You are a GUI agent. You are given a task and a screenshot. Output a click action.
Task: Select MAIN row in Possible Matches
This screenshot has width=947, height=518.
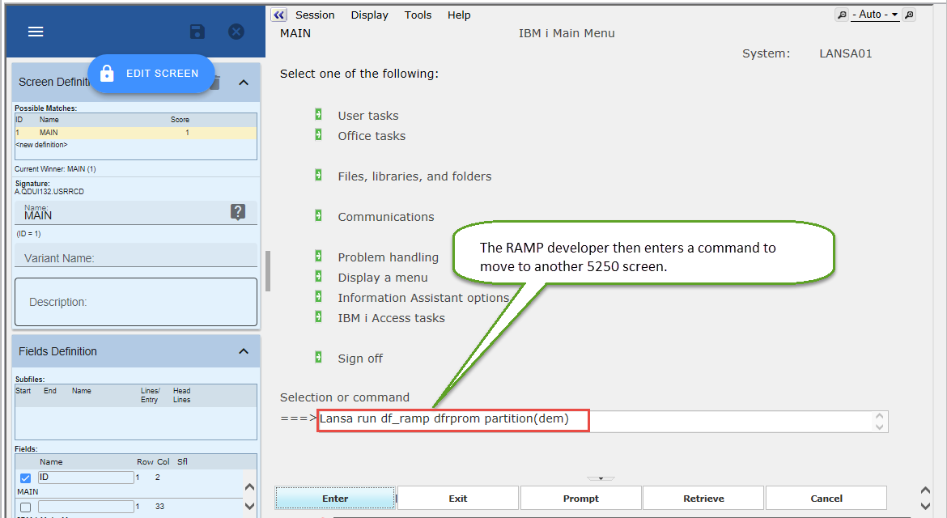(136, 133)
